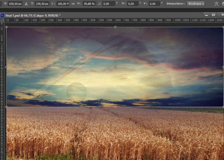This screenshot has height=160, width=224.
Task: Toggle the aspect ratio chain link
Action: [x=73, y=4]
